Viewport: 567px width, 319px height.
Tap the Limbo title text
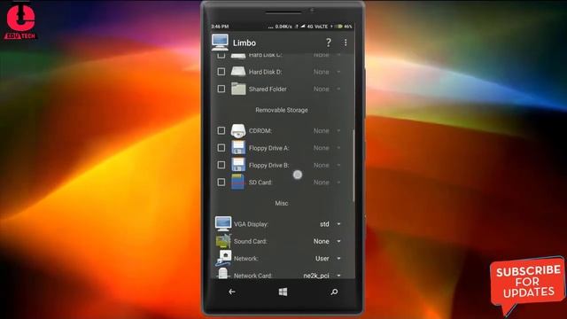(x=245, y=43)
